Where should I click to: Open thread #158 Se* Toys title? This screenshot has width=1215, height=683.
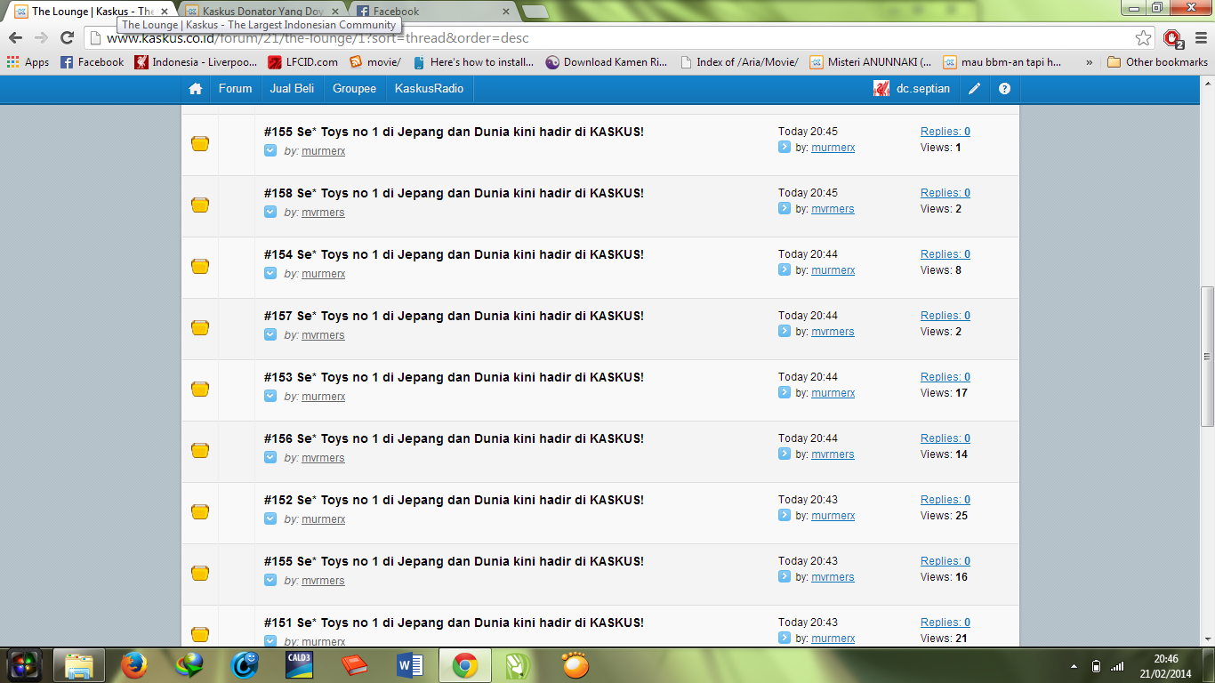click(454, 193)
